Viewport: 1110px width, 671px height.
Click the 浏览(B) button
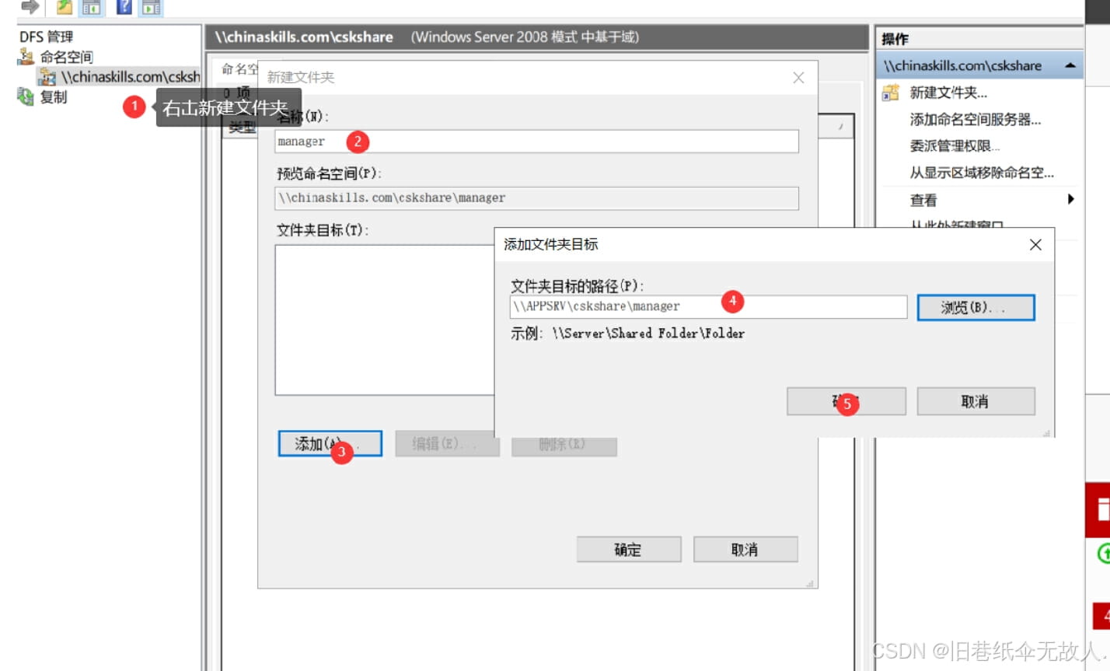(976, 307)
